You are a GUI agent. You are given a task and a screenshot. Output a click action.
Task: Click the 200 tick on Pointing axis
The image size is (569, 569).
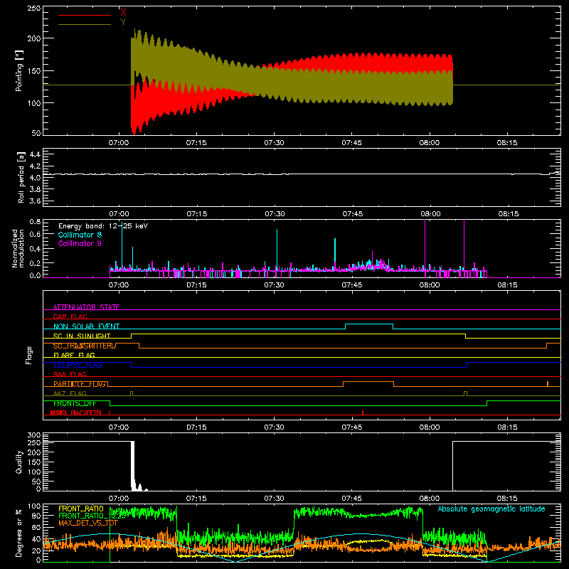pyautogui.click(x=33, y=38)
